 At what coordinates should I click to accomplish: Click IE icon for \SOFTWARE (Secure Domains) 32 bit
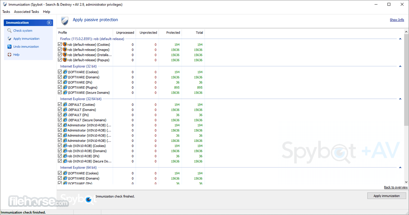(65, 92)
